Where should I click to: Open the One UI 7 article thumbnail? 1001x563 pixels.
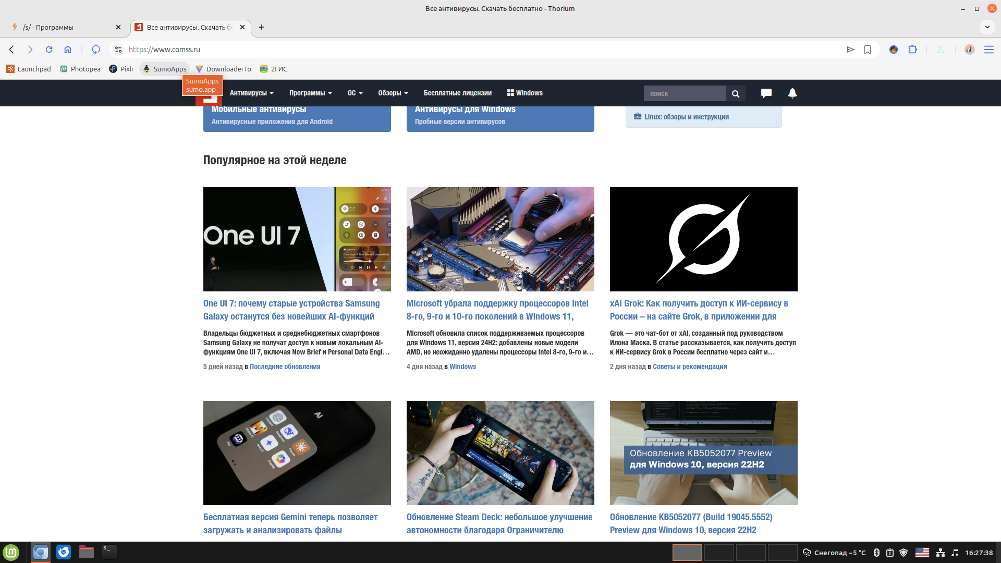(297, 239)
